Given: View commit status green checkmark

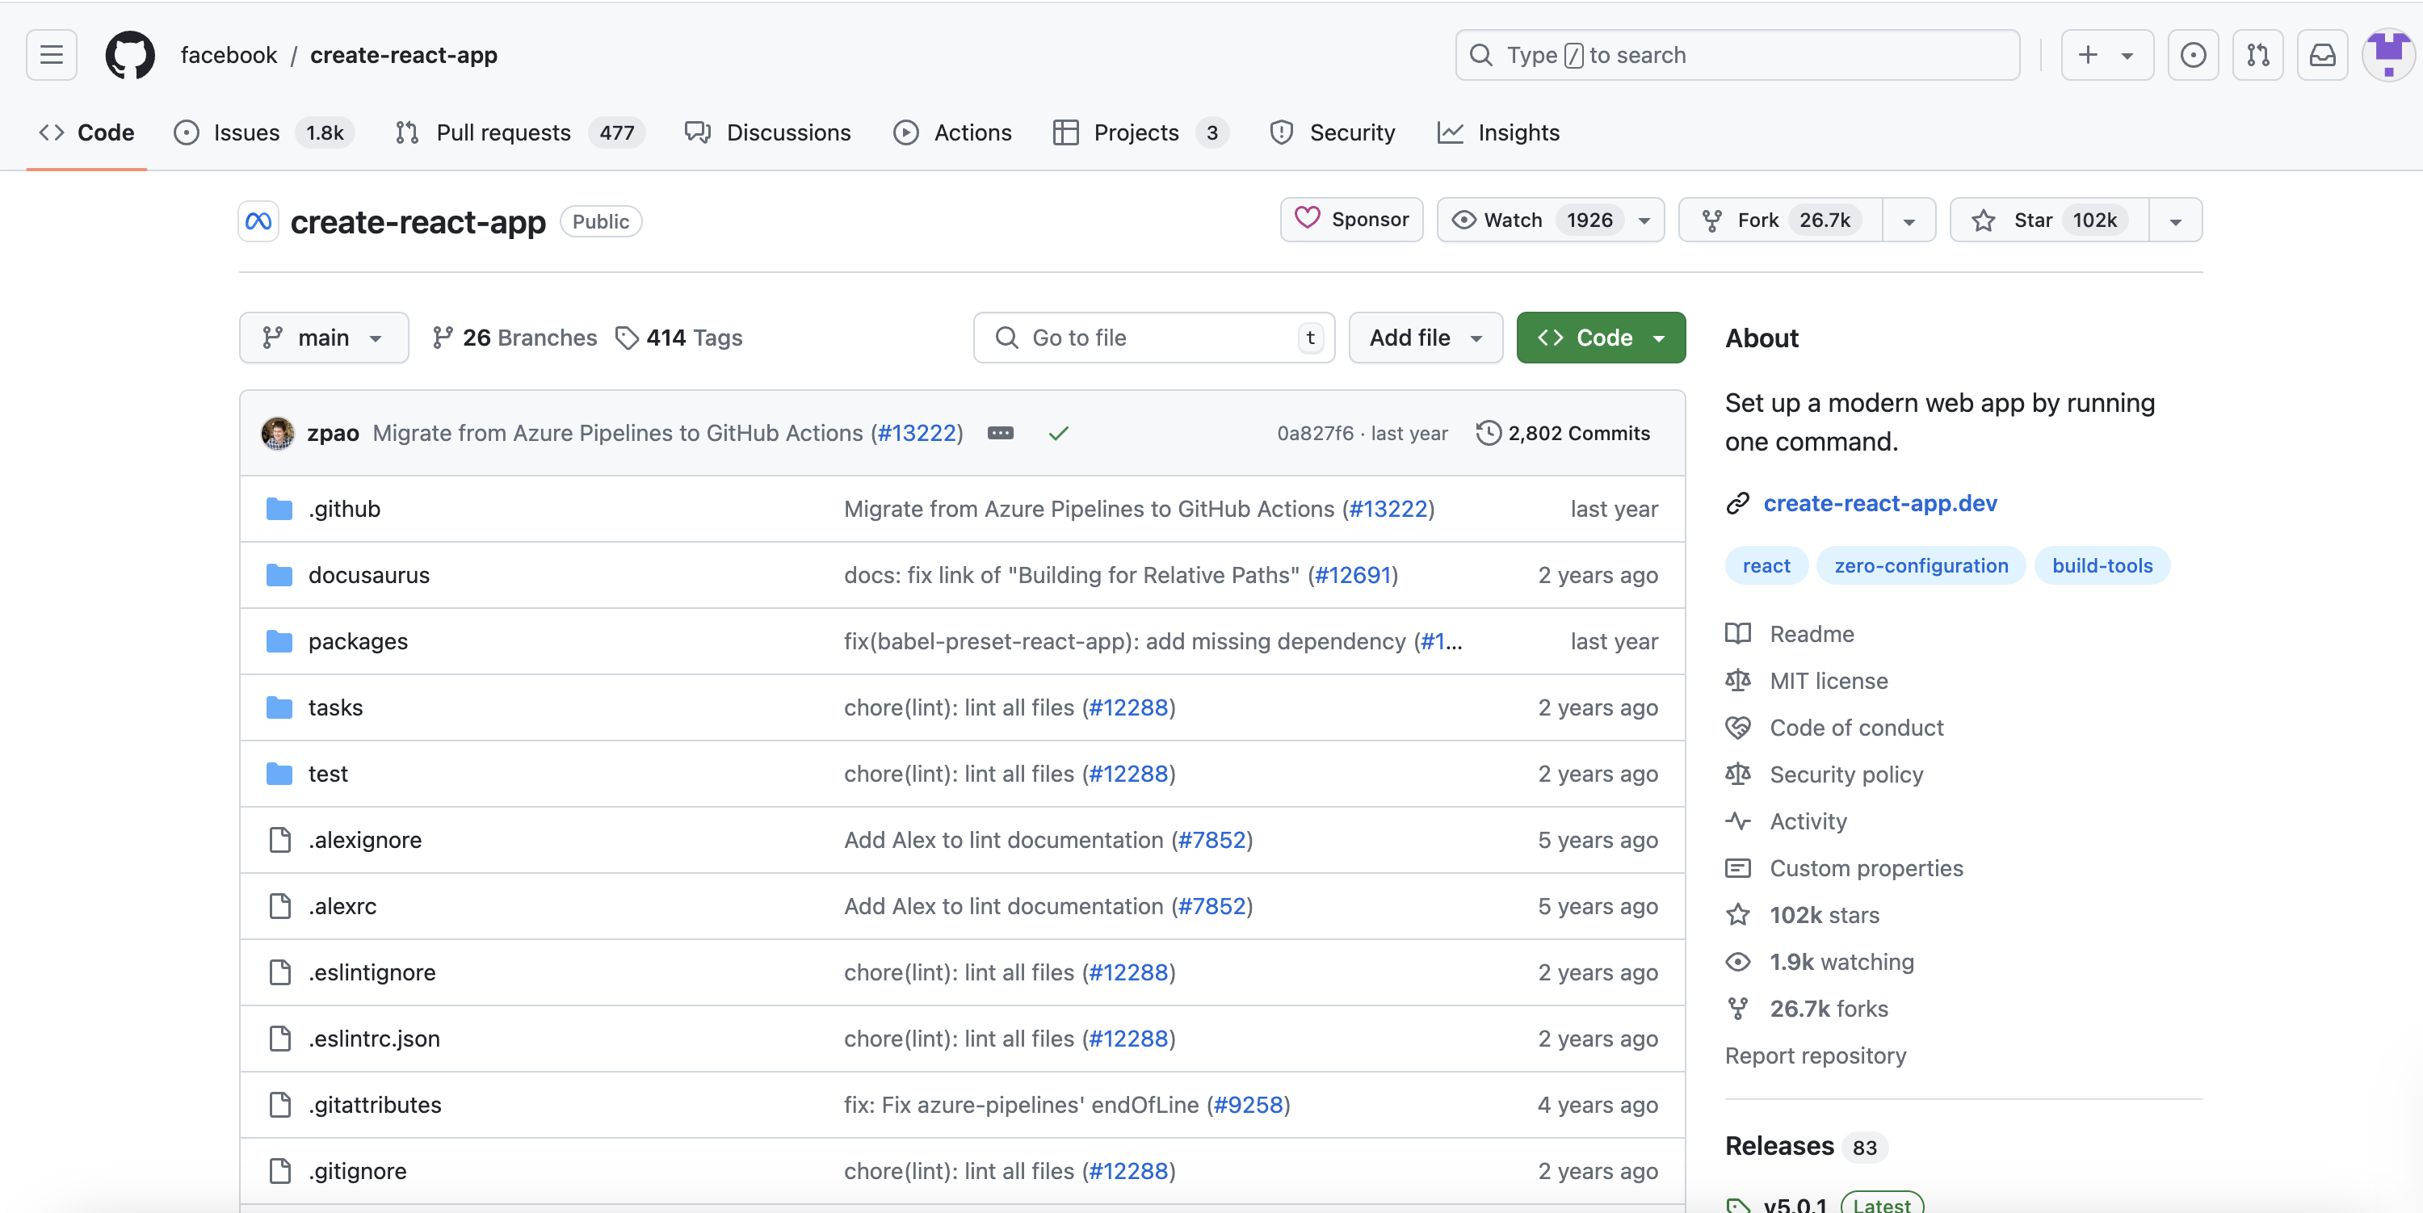Looking at the screenshot, I should click(x=1058, y=434).
